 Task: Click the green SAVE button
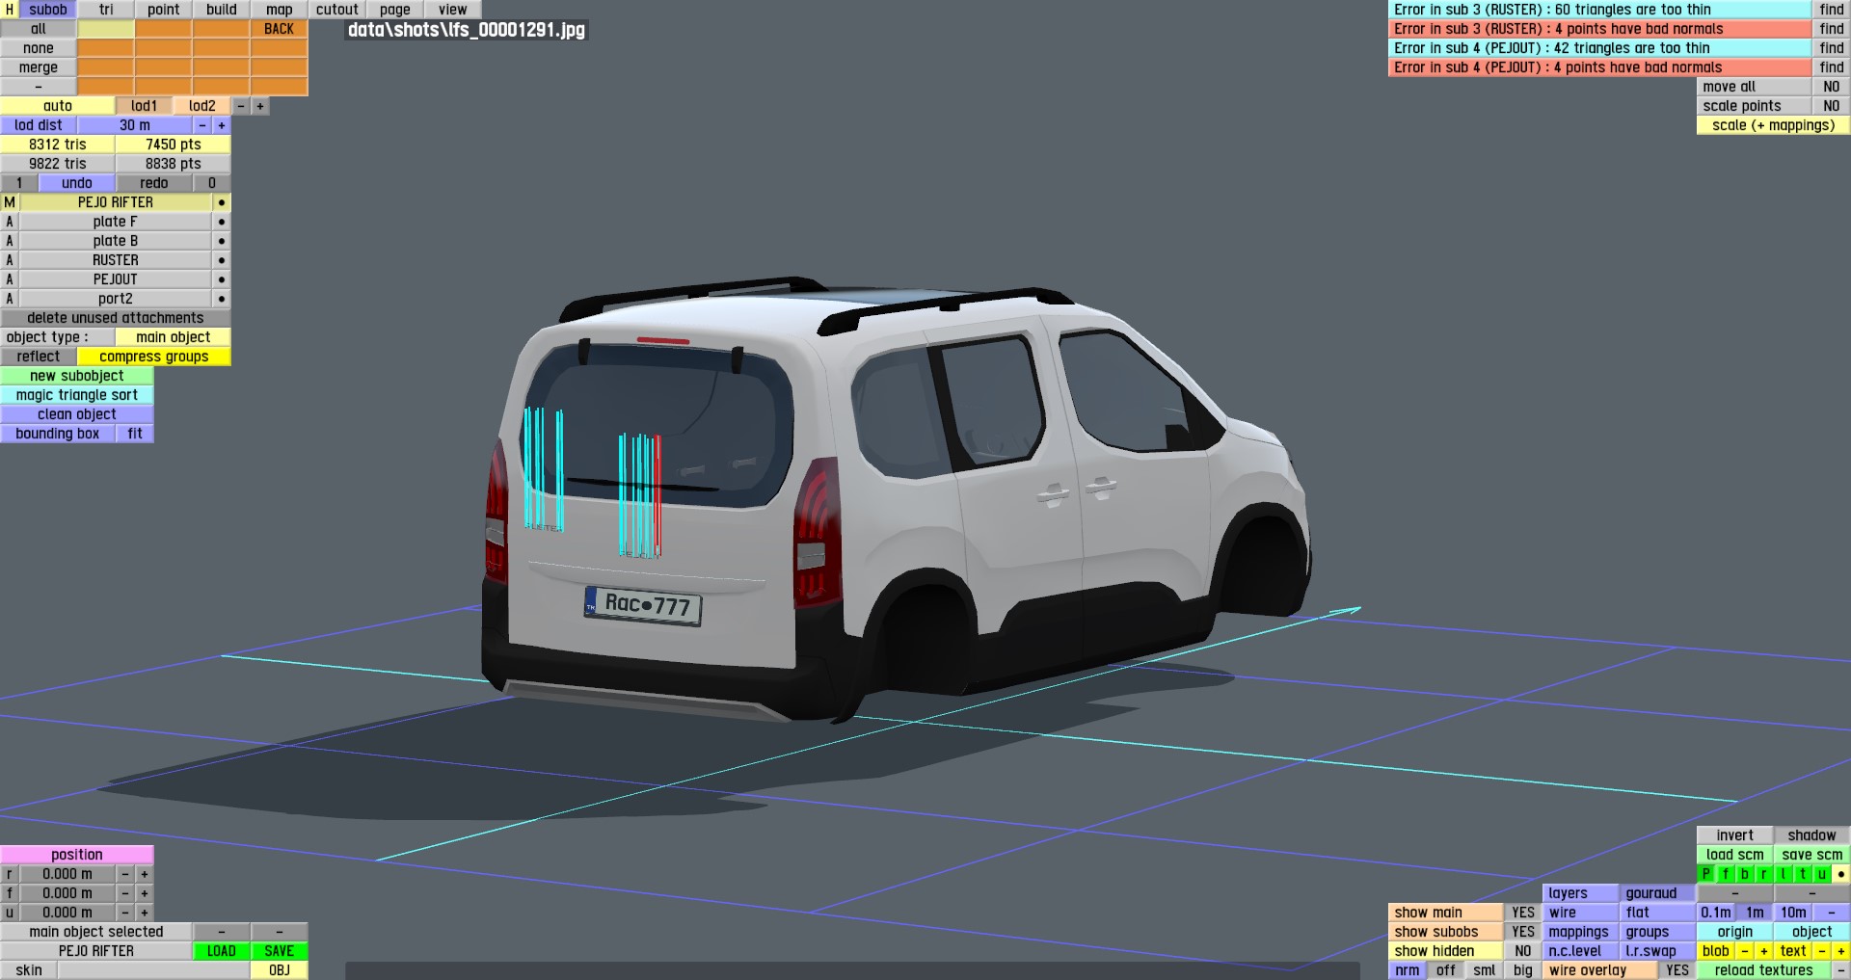pos(280,951)
